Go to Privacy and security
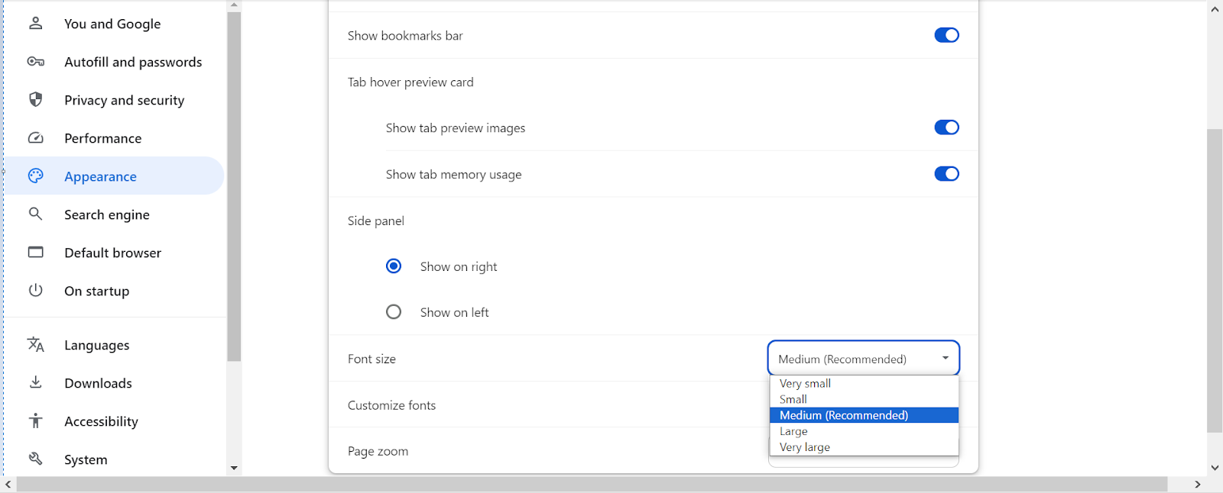The width and height of the screenshot is (1223, 493). click(x=124, y=100)
